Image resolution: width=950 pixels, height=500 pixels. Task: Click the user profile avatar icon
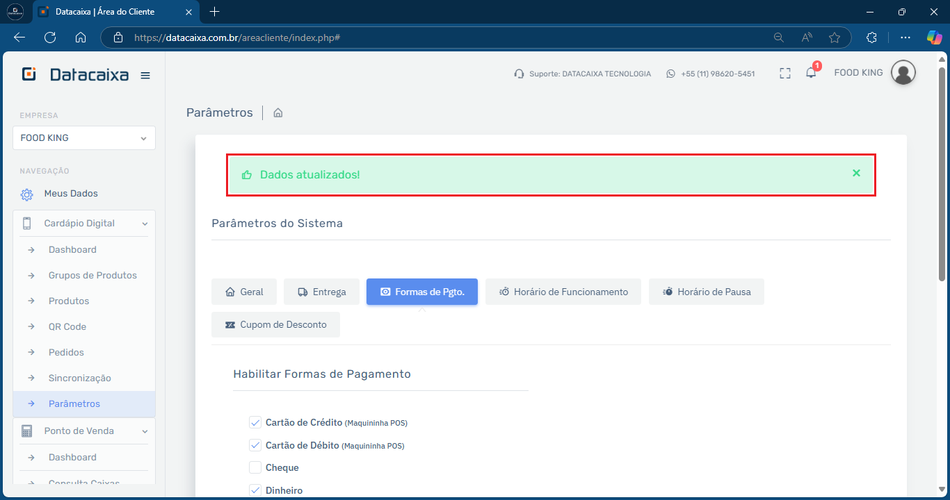903,72
